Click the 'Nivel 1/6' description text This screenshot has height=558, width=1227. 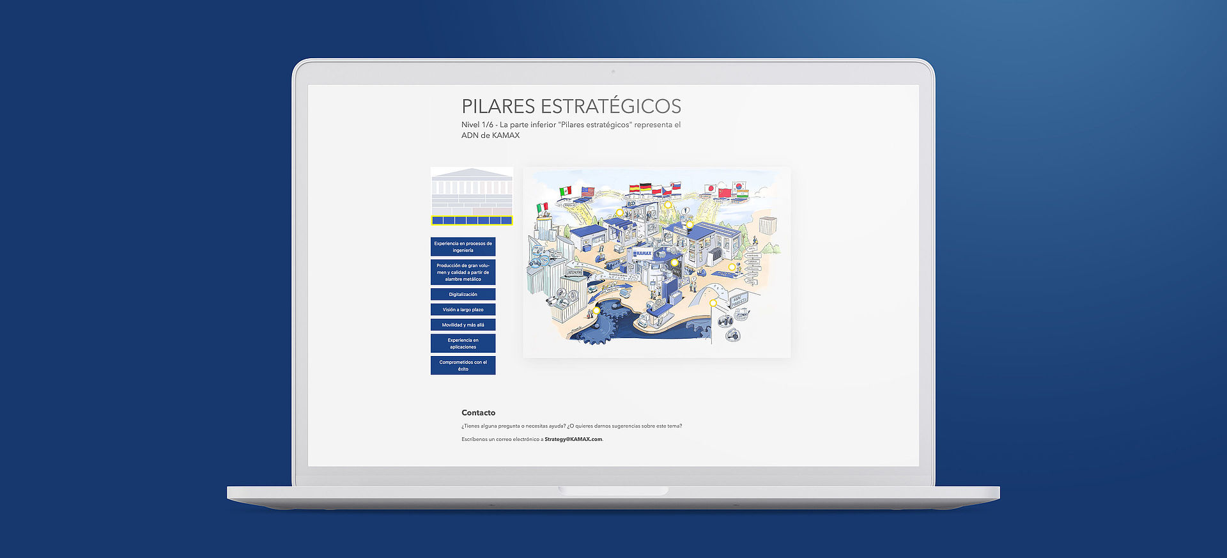(x=571, y=130)
